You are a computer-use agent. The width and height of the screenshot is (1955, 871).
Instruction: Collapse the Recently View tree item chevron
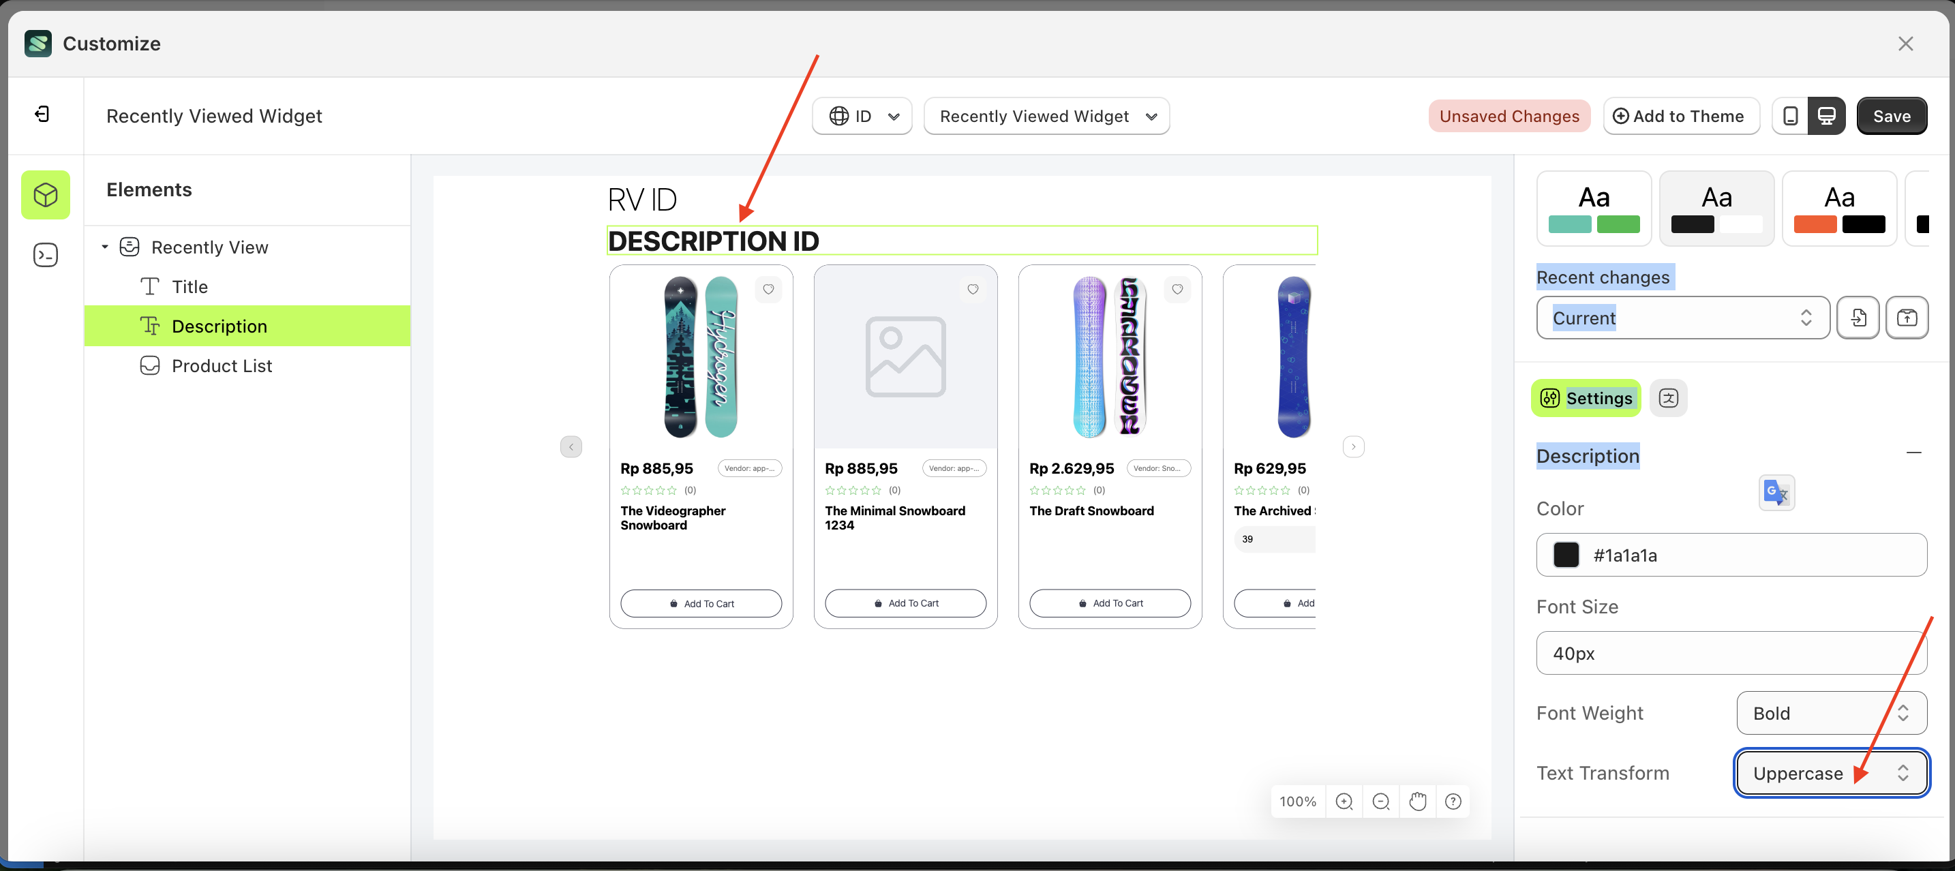105,247
